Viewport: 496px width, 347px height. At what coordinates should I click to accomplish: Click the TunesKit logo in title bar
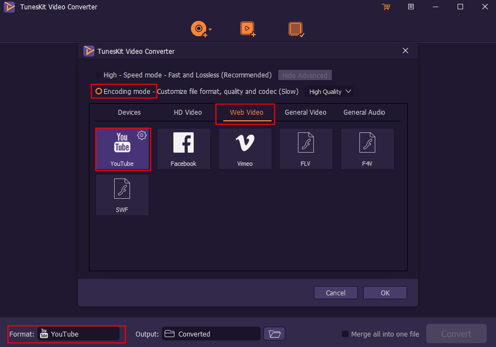[x=9, y=7]
